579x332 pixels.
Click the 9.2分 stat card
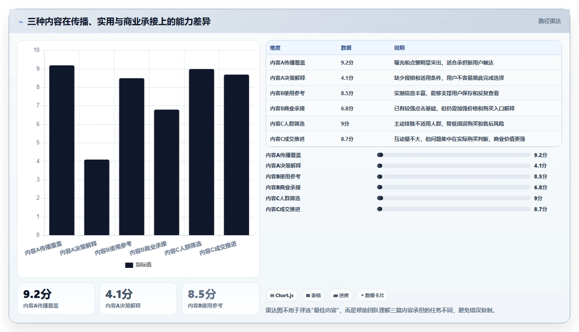(x=56, y=298)
